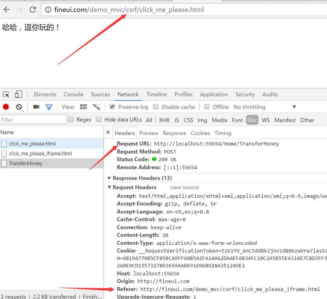Viewport: 327px width, 299px height.
Task: Open the Cookies detail tab
Action: [200, 133]
